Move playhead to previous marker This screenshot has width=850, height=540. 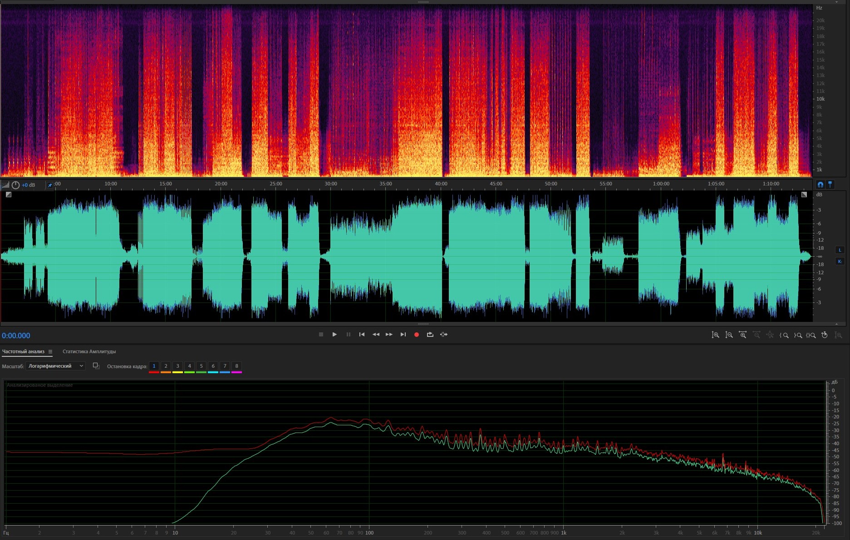click(362, 335)
